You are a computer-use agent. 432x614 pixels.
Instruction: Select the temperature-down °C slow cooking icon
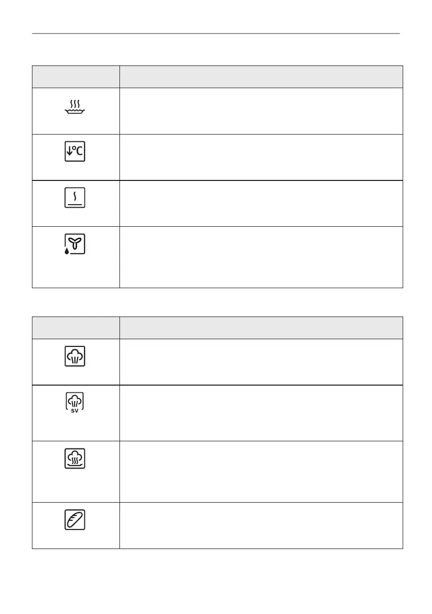75,153
